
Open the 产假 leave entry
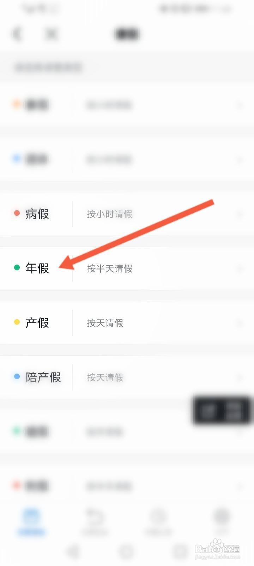coord(37,323)
